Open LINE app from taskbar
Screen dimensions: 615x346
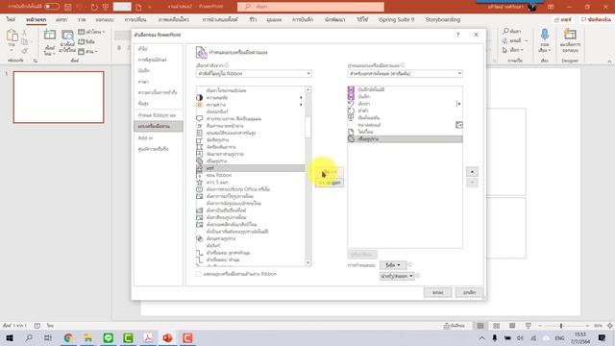(109, 337)
